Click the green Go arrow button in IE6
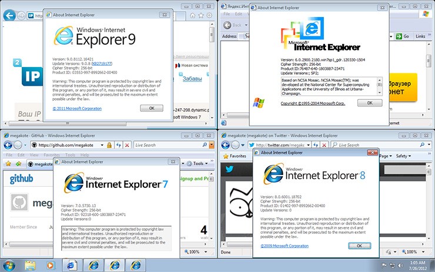This screenshot has width=435, height=272. tap(399, 36)
